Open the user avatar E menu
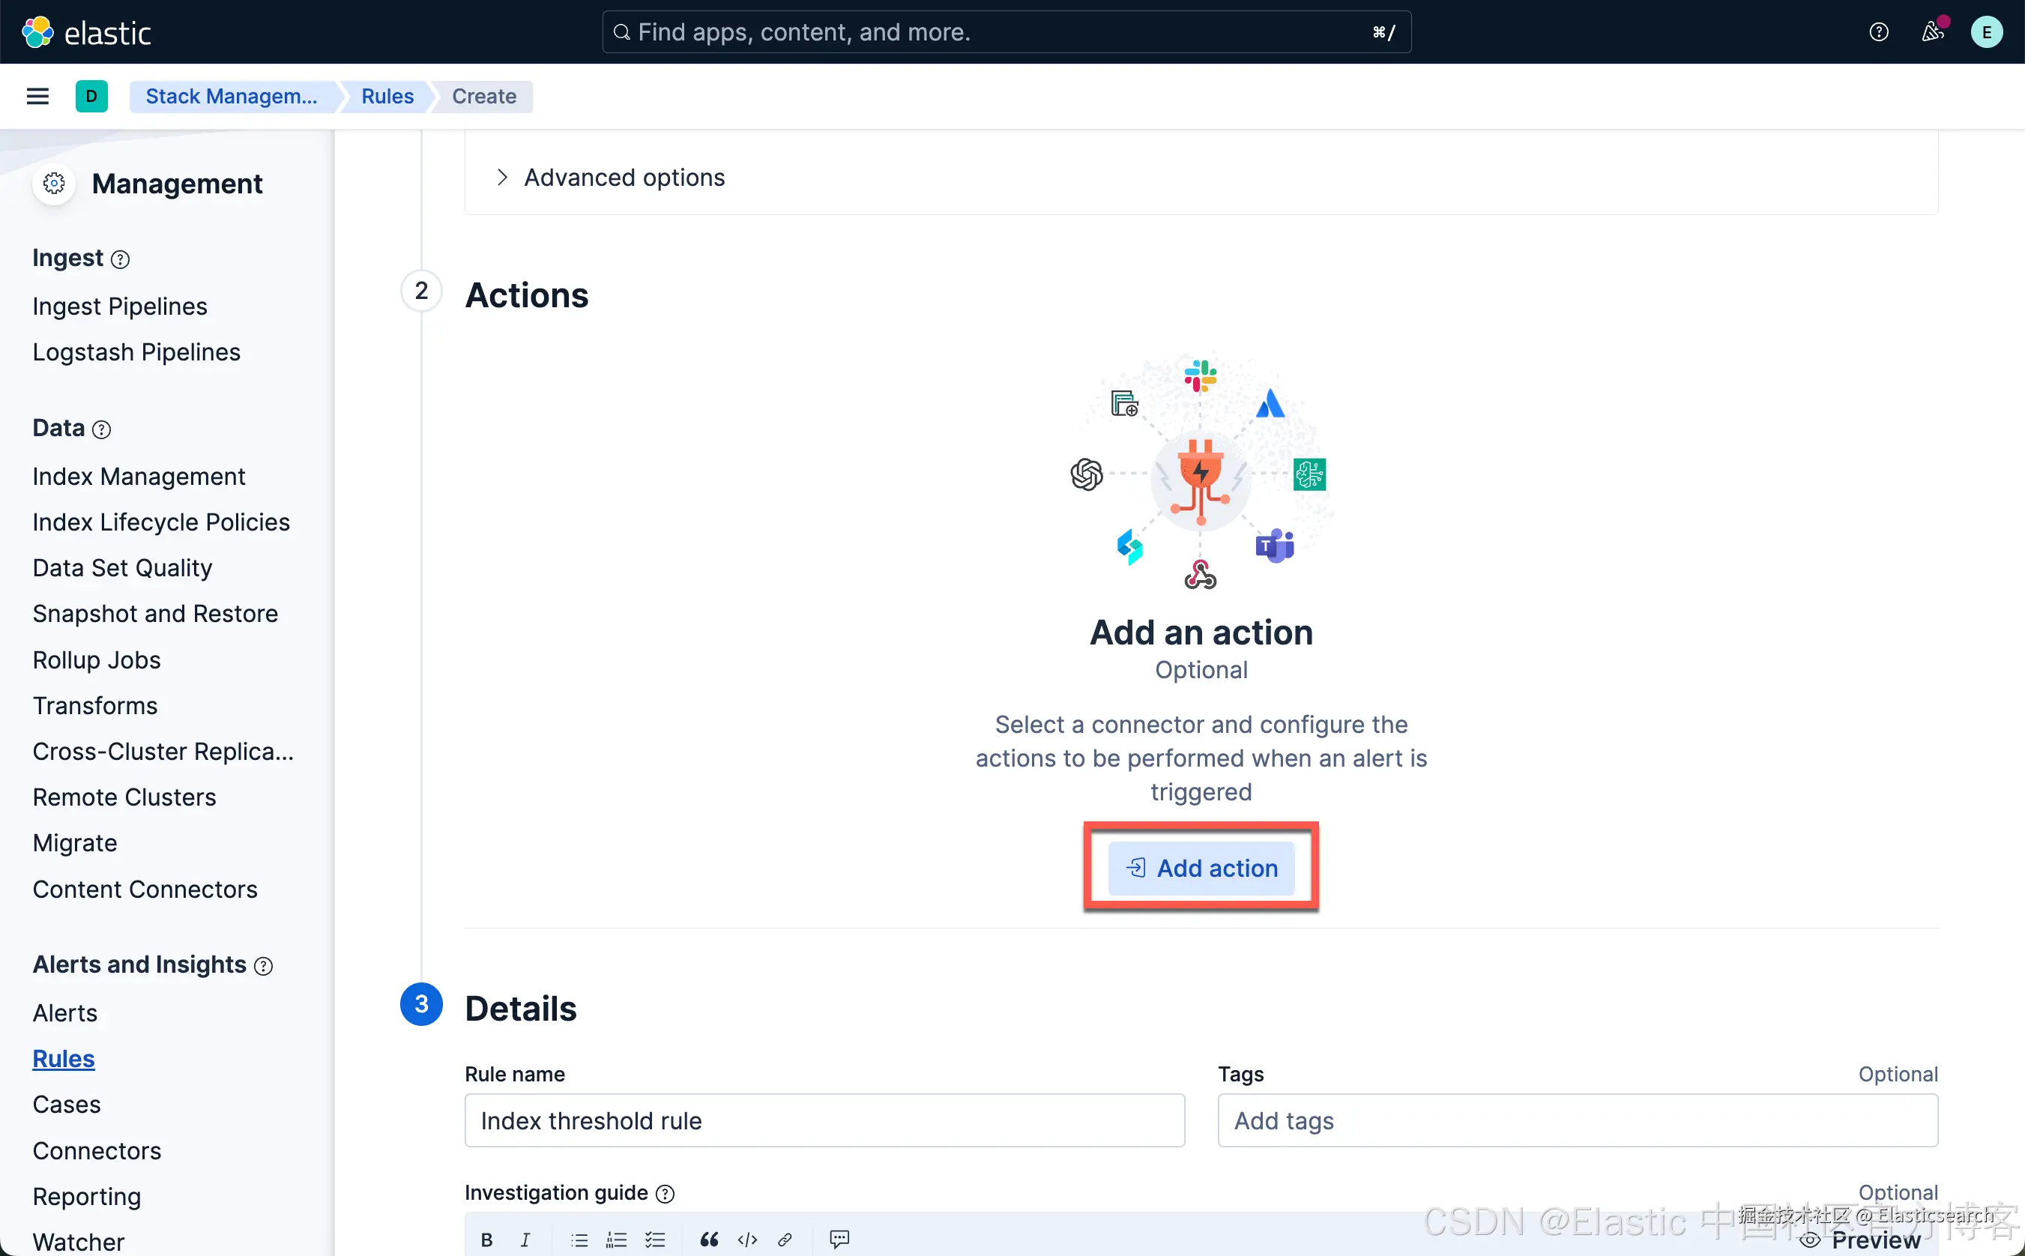 tap(1986, 31)
